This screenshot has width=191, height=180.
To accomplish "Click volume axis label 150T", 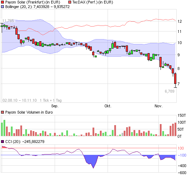I will tap(182, 115).
